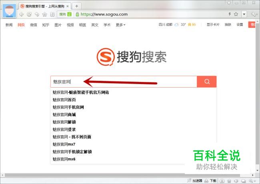The height and width of the screenshot is (184, 260).
Task: Open the wrench tools menu
Action: [254, 14]
